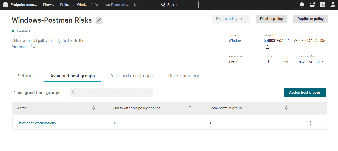
Task: View the Rules summary tab
Action: pyautogui.click(x=183, y=75)
